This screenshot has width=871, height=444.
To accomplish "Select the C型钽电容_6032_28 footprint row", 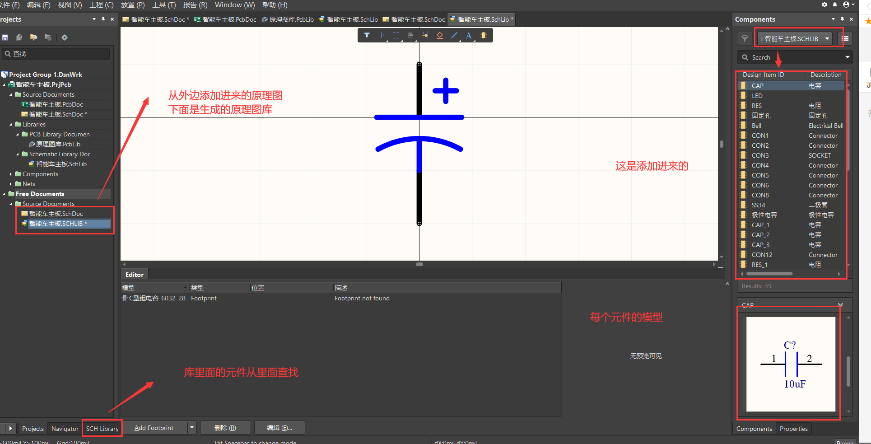I will click(341, 298).
